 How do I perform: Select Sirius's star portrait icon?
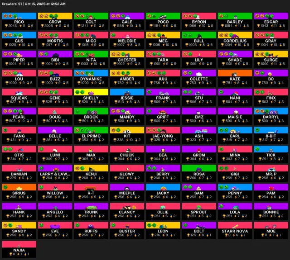pos(19,189)
